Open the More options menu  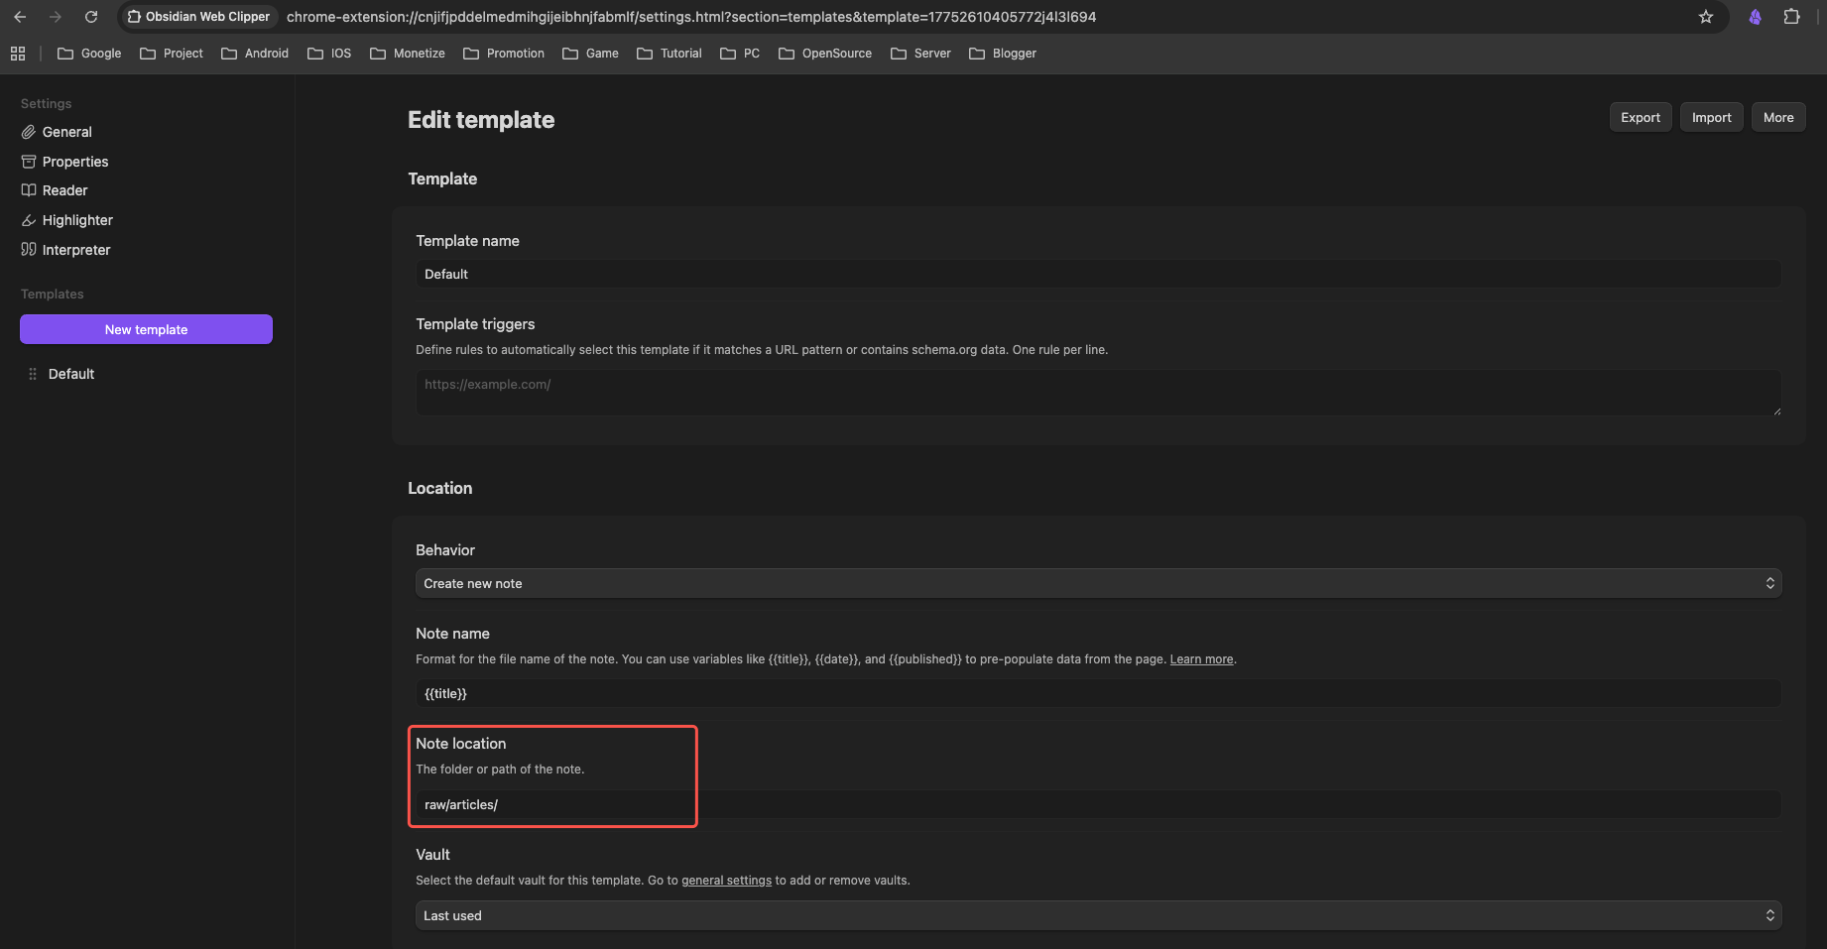click(1777, 117)
